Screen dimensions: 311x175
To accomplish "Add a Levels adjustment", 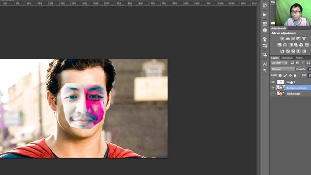I will 288,39.
